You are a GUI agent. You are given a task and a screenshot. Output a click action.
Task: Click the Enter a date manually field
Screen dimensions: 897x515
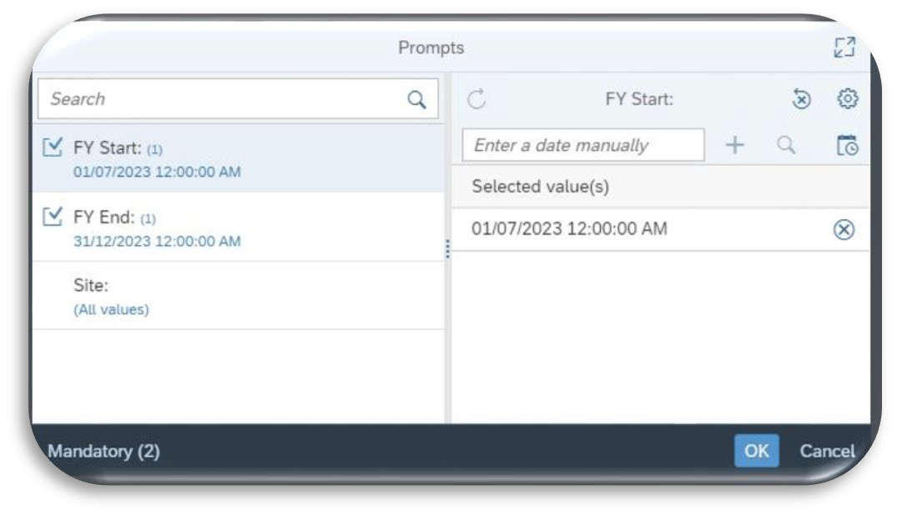pos(583,145)
